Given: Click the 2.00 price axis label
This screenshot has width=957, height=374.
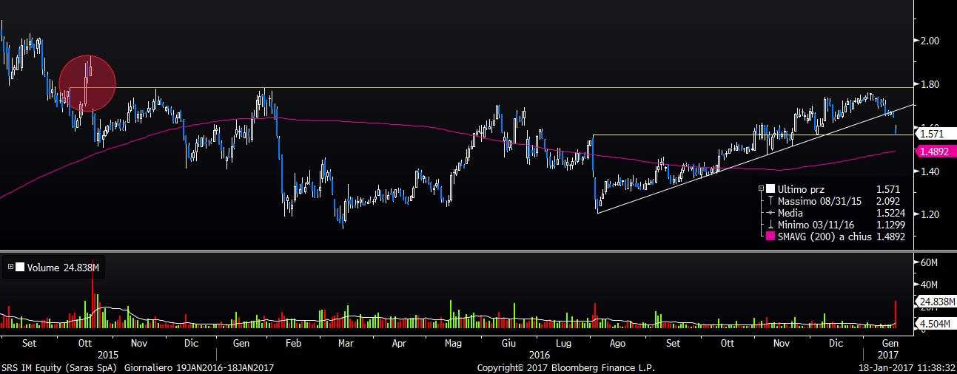Looking at the screenshot, I should (x=929, y=41).
